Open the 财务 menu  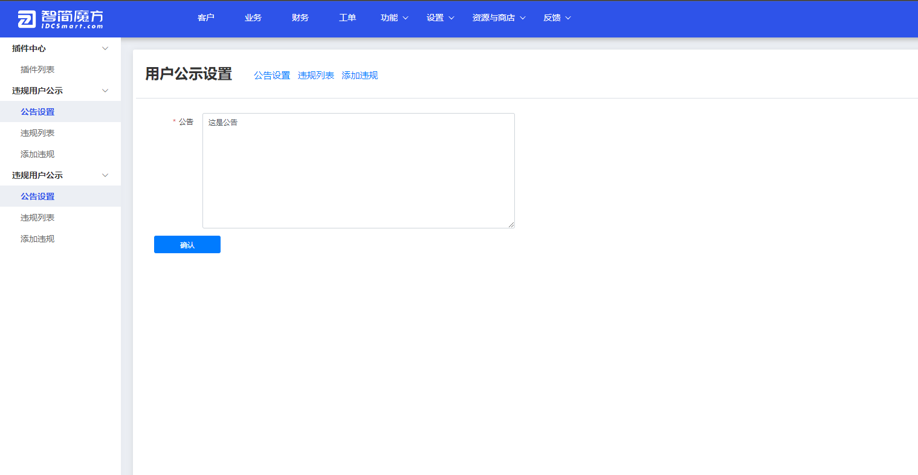click(300, 18)
